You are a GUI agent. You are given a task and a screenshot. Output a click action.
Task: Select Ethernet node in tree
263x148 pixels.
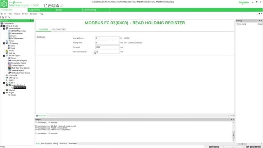[12, 90]
